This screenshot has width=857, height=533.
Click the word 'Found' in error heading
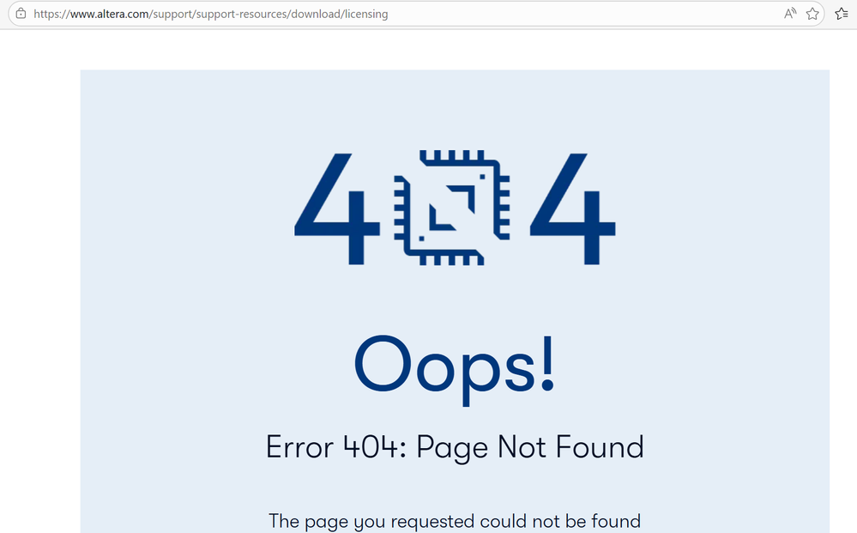click(600, 447)
